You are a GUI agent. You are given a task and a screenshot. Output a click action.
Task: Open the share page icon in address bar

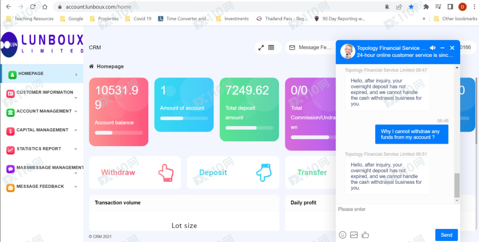(399, 7)
